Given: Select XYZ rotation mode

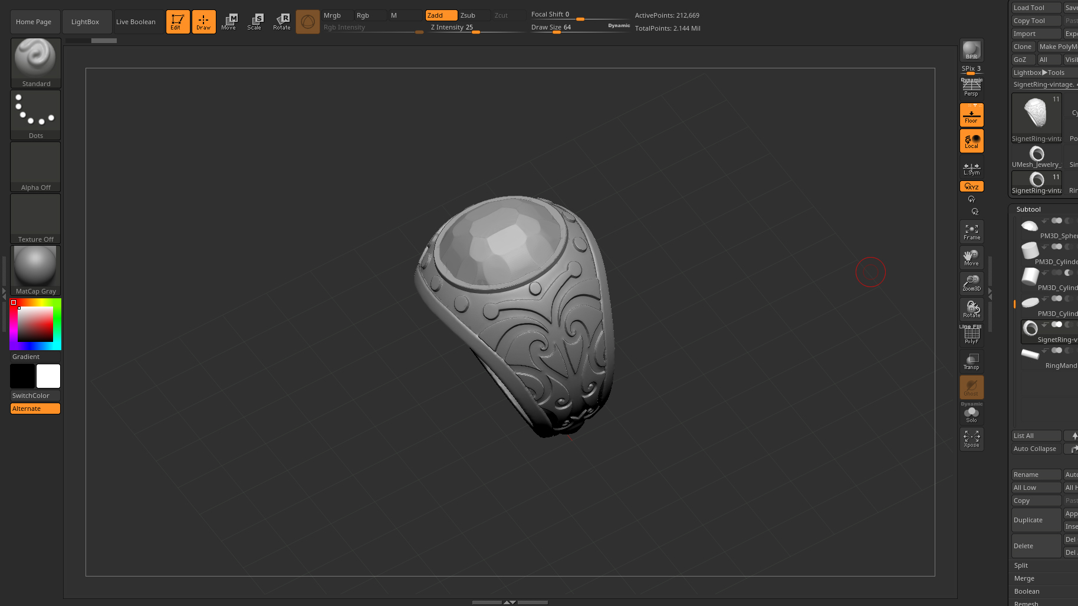Looking at the screenshot, I should click(x=971, y=186).
